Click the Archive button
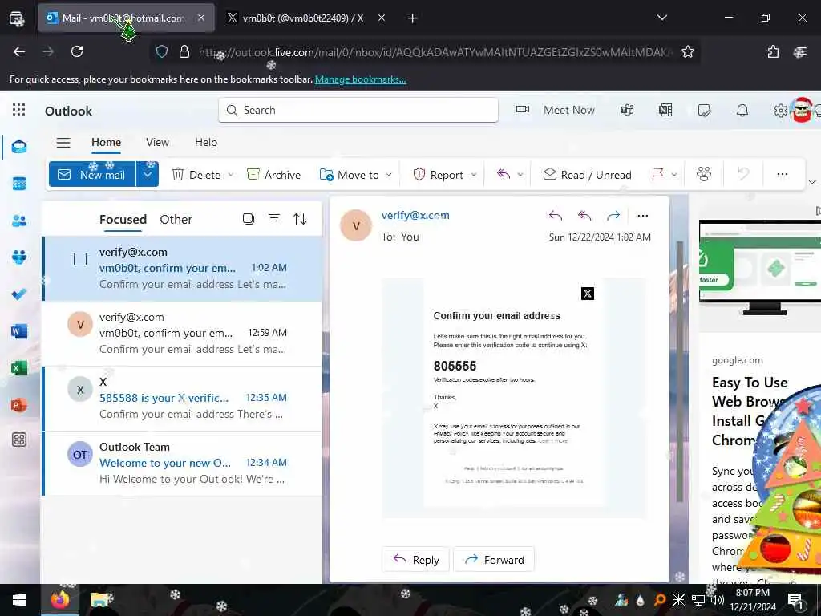The image size is (821, 616). [x=273, y=175]
